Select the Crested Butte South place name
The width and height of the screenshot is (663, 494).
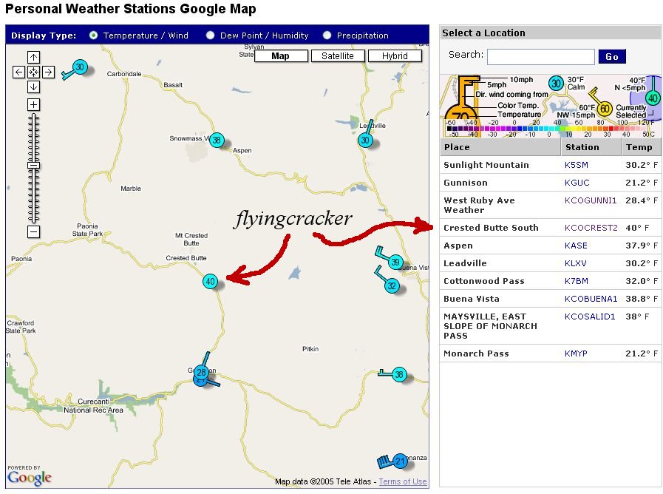(491, 228)
